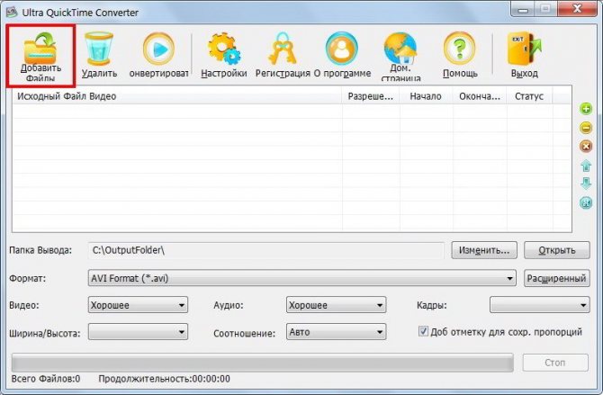This screenshot has height=395, width=603.
Task: Toggle Доб отметку для сохр. пропорций checkbox
Action: click(423, 331)
